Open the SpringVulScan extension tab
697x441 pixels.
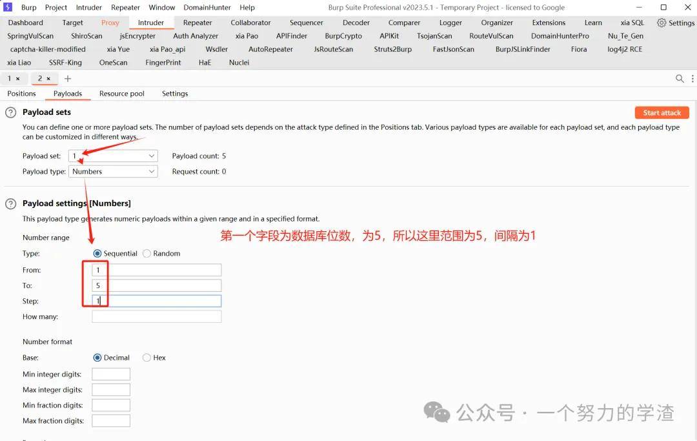pyautogui.click(x=30, y=36)
